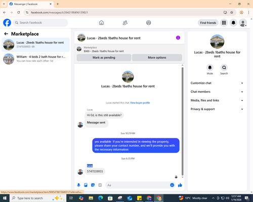Choose a sticker icon
This screenshot has width=253, height=202.
[x=93, y=185]
